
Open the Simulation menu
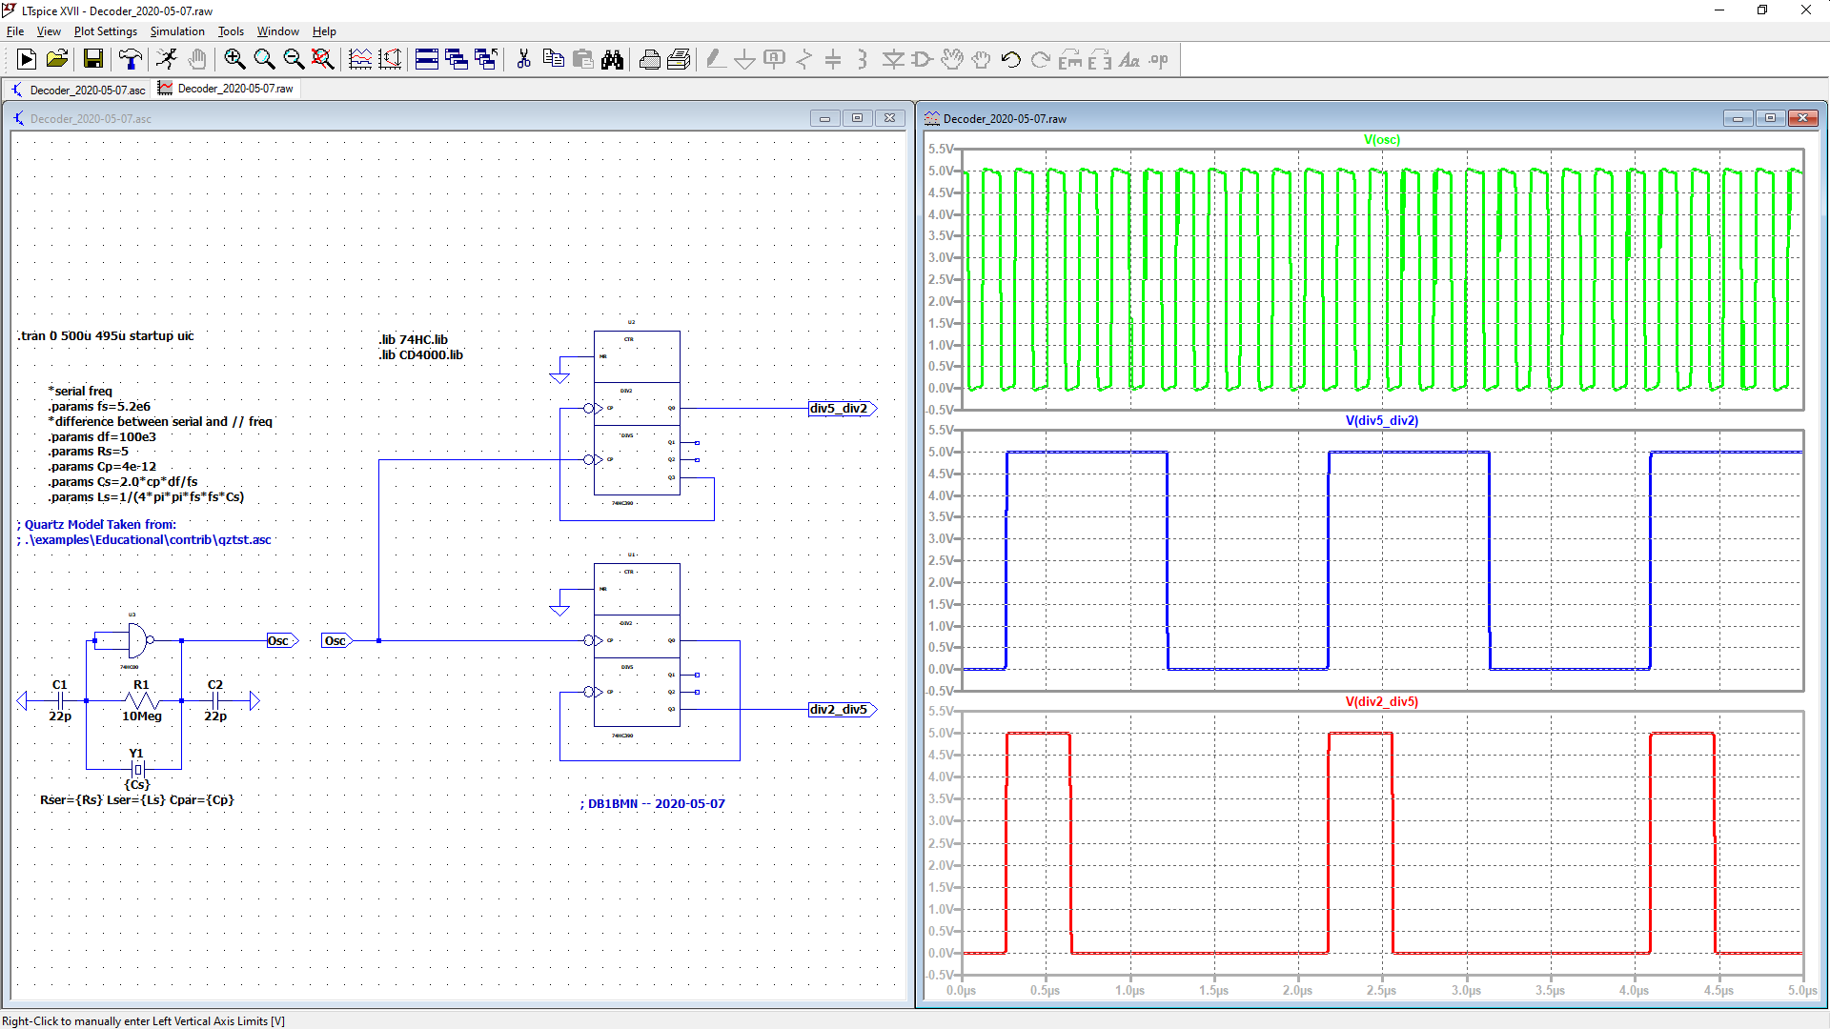[177, 31]
